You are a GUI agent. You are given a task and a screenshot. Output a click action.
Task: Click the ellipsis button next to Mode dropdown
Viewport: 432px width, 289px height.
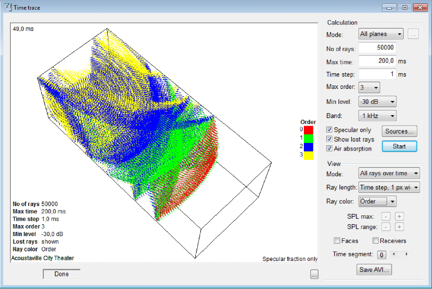(413, 34)
